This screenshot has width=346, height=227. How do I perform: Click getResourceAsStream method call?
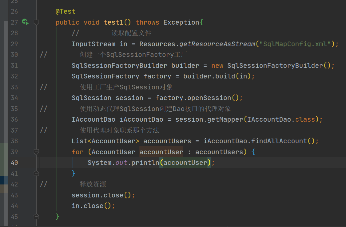click(217, 44)
